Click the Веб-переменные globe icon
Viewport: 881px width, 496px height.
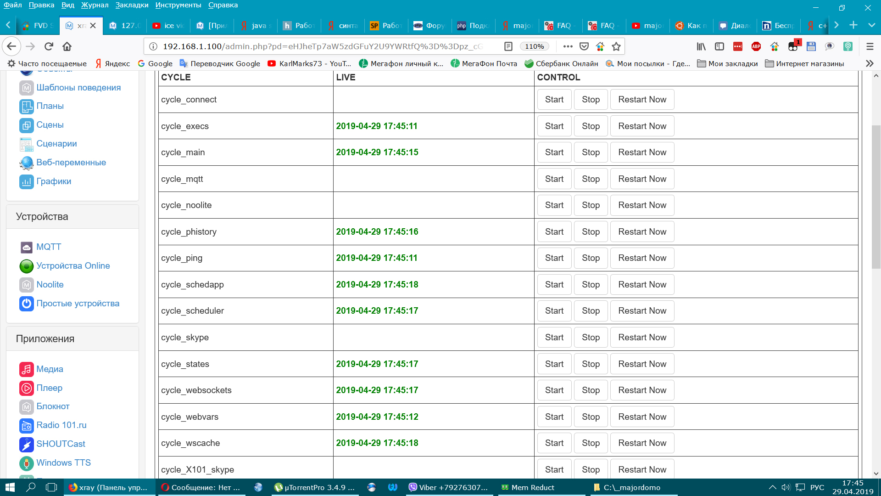point(27,163)
